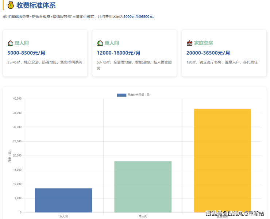Screen dimensions: 270x219
Task: Click the blue 双人间 bar in chart
Action: pos(63,200)
